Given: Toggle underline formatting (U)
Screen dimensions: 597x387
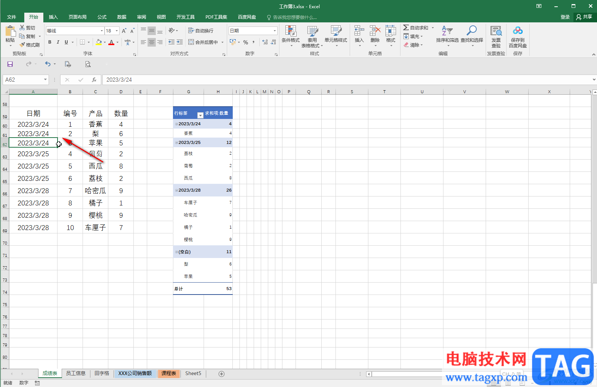Looking at the screenshot, I should click(x=66, y=42).
